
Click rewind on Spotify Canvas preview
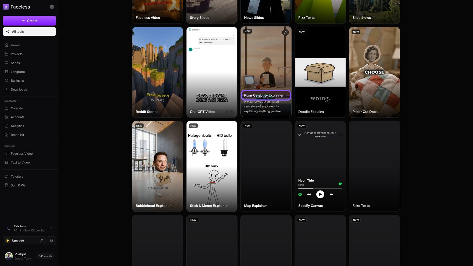[x=309, y=194]
